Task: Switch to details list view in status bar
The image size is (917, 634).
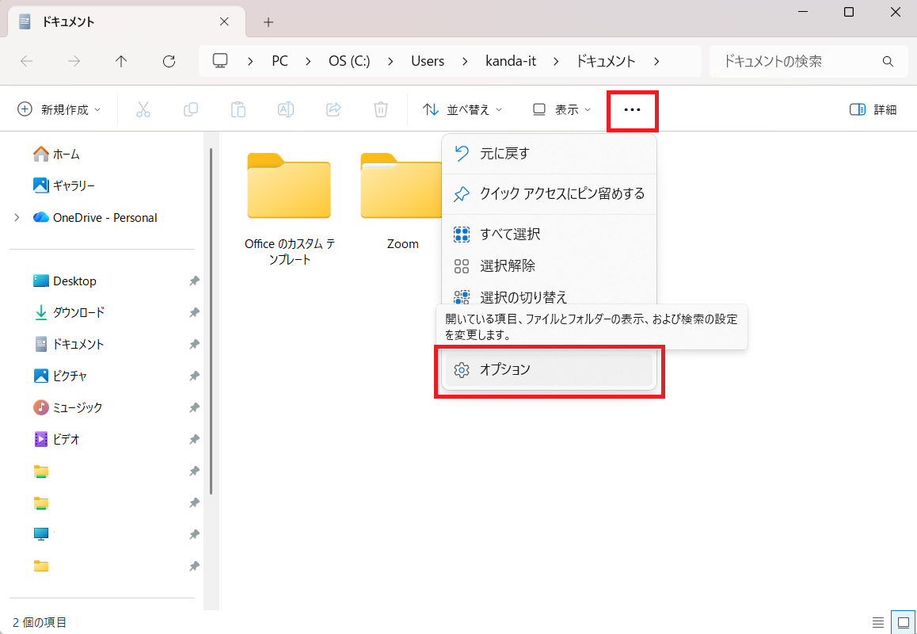Action: 878,622
